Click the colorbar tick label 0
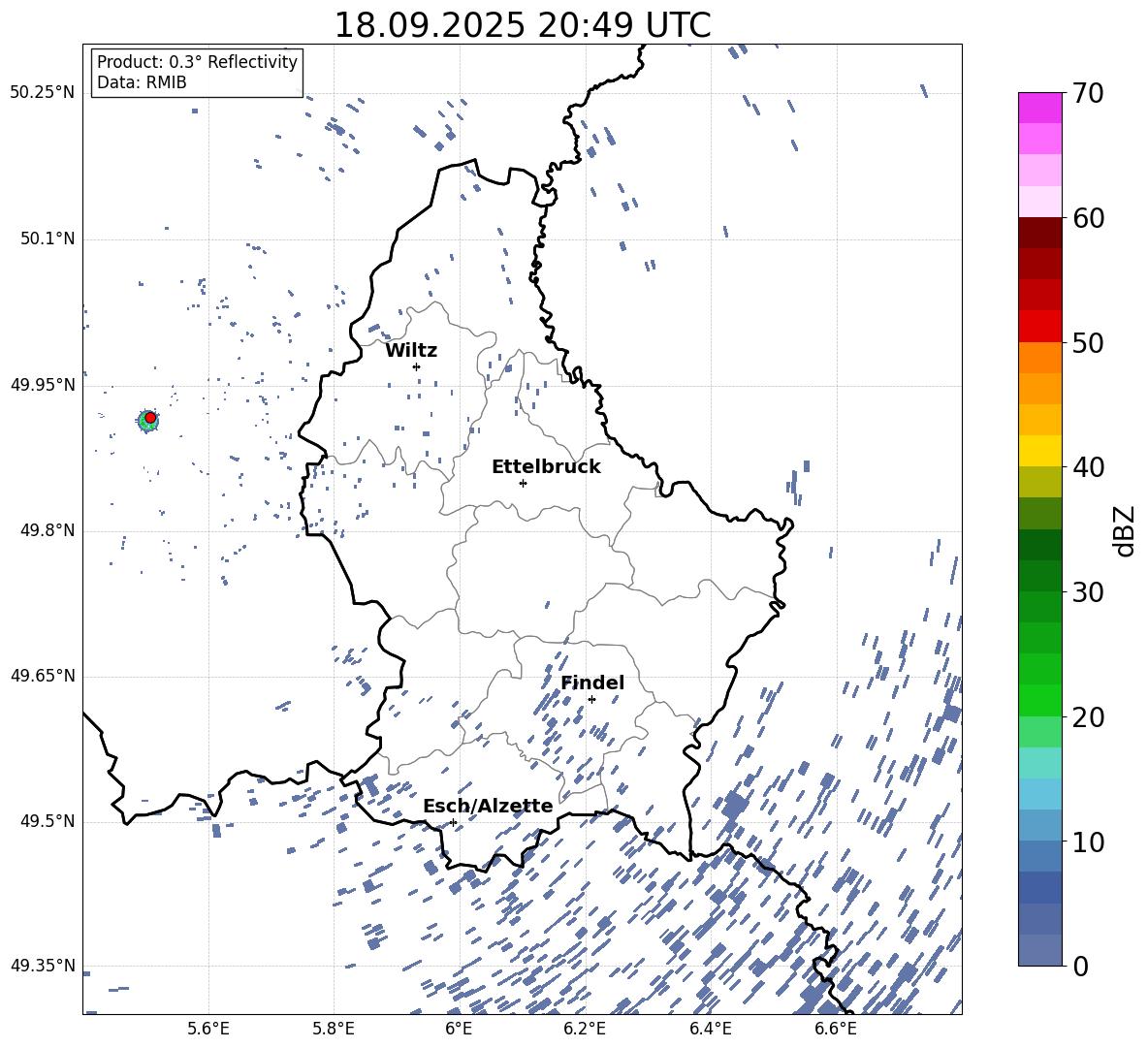Viewport: 1148px width, 1048px height. point(1080,967)
